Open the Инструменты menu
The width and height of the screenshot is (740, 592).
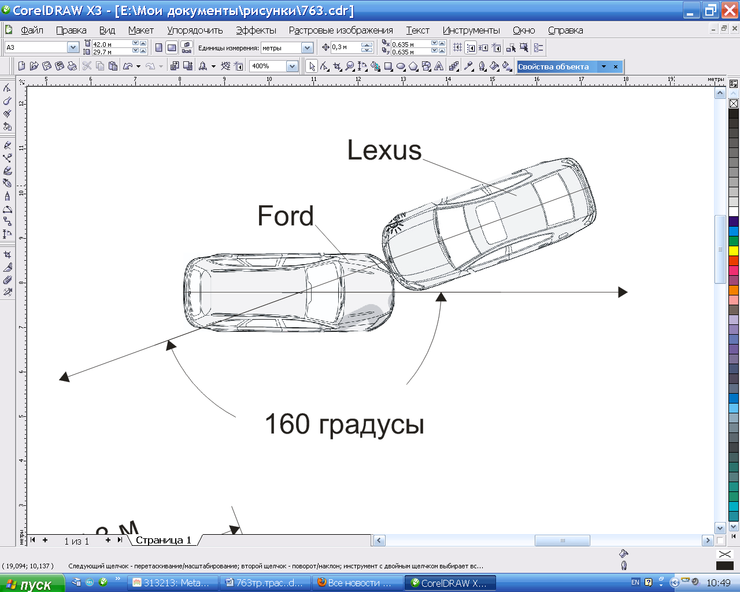[471, 30]
